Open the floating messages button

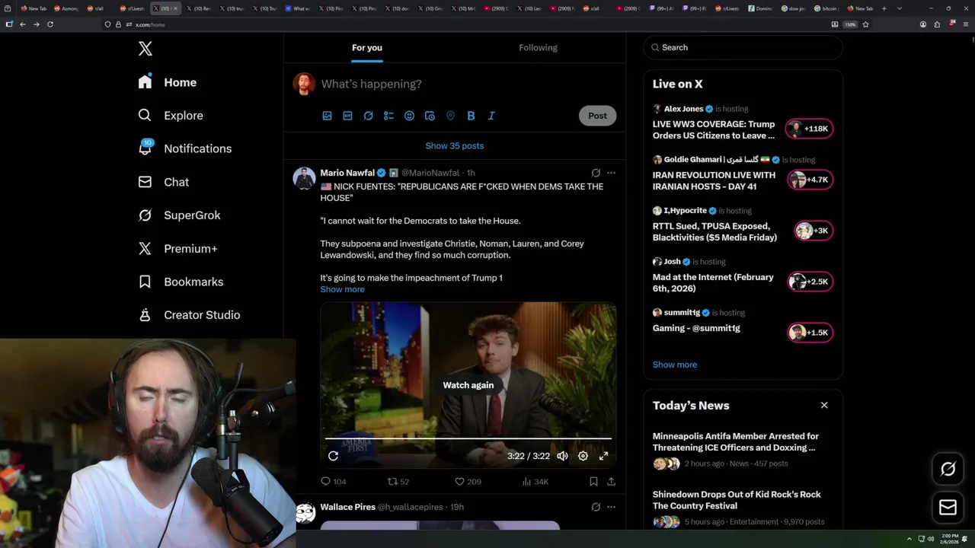(x=948, y=507)
